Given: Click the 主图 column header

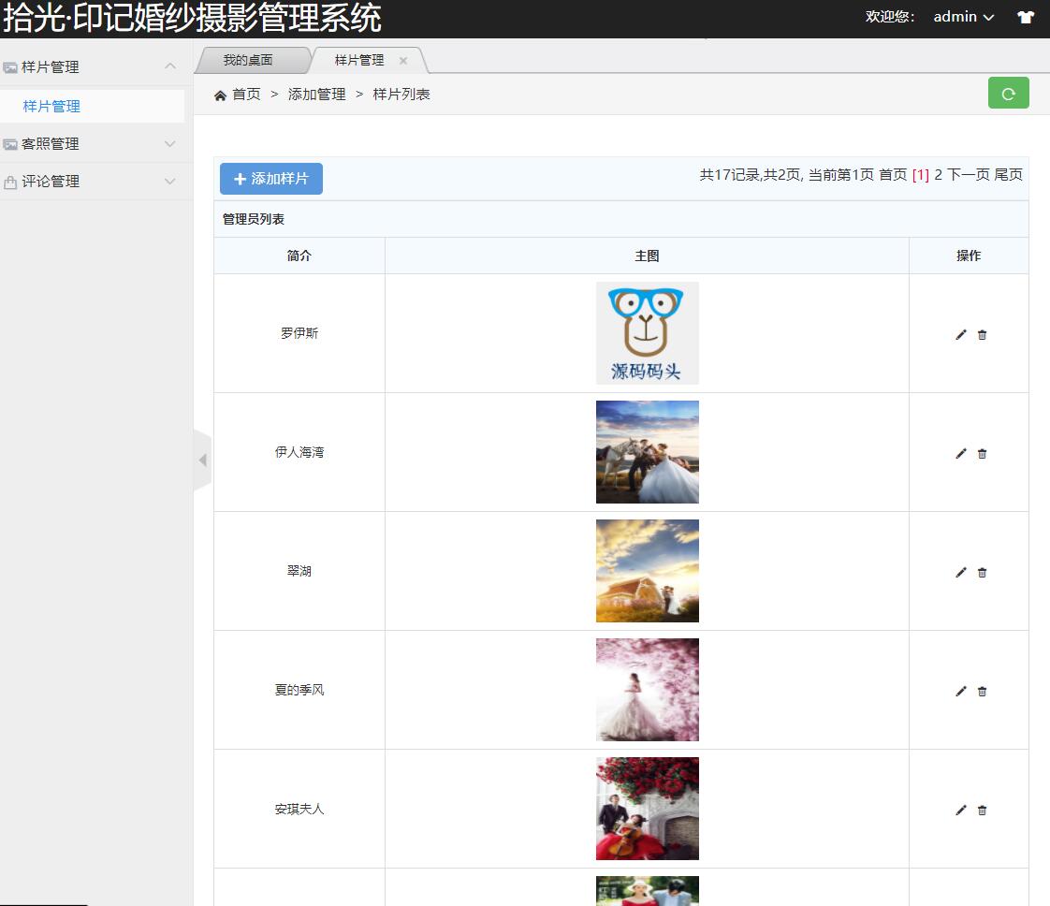Looking at the screenshot, I should 647,256.
